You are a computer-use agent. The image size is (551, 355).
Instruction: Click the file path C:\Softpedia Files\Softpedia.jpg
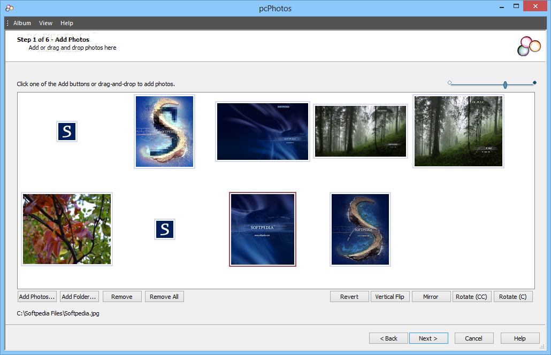pyautogui.click(x=58, y=313)
